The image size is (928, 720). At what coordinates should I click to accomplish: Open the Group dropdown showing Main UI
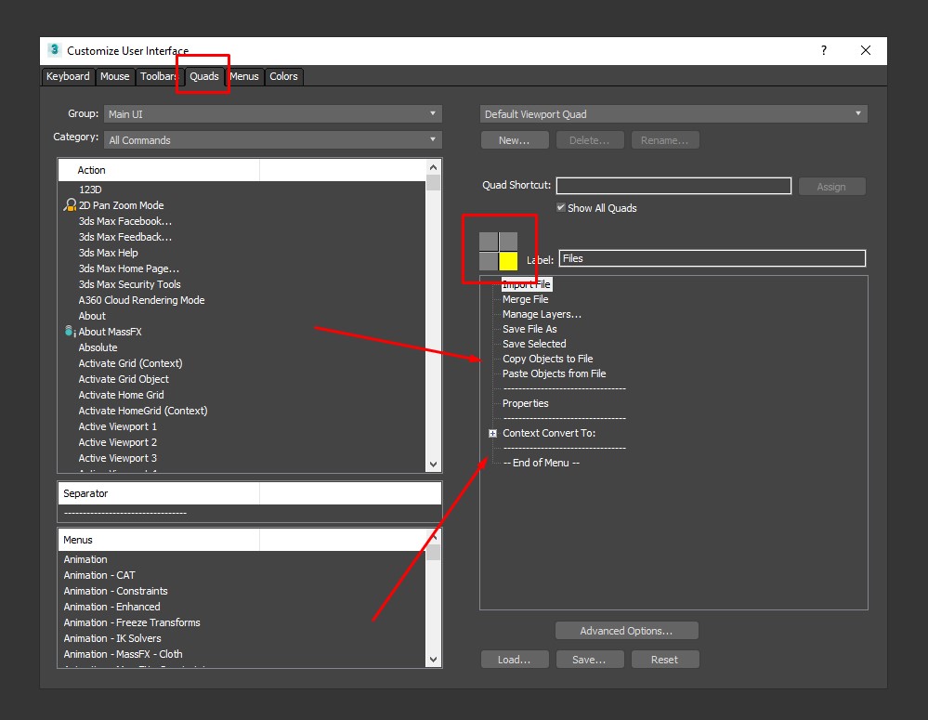pos(272,114)
